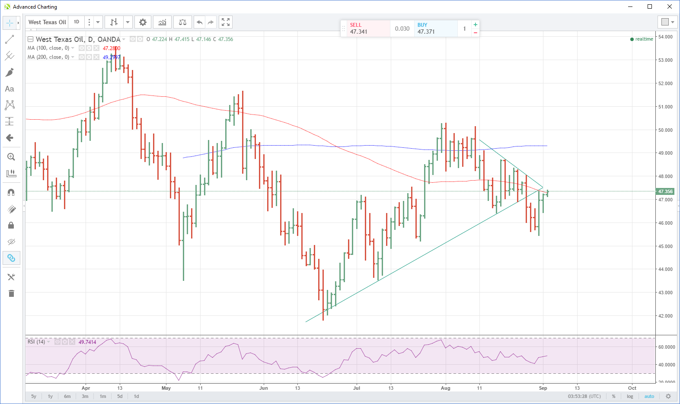Open chart properties gear in top toolbar

click(143, 22)
